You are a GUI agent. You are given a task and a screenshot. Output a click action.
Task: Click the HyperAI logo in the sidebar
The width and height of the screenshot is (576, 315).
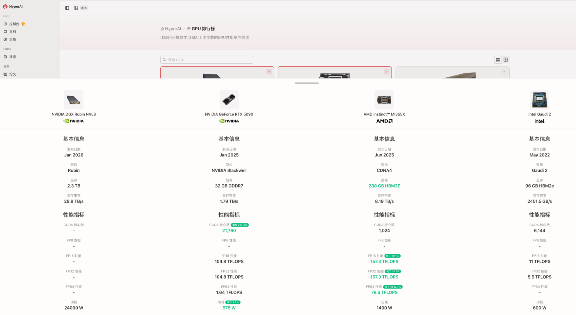(x=5, y=6)
